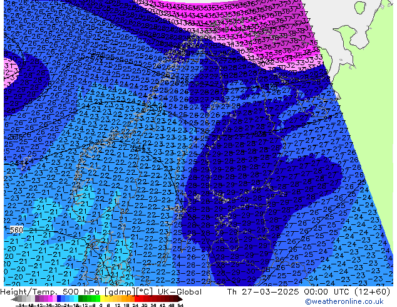The image size is (397, 307).
Task: Select the bright magenta swatch in the legend
Action: pos(50,299)
